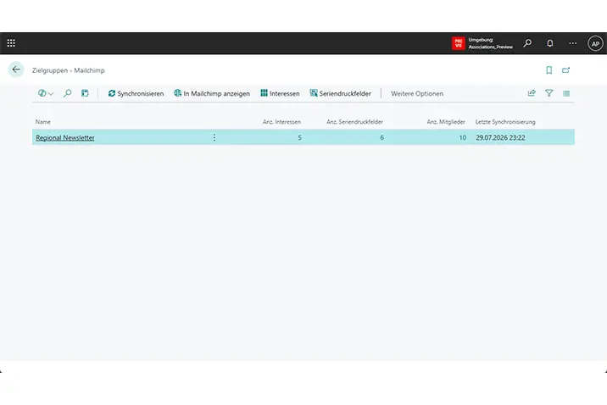This screenshot has height=405, width=607.
Task: Click the Seriendruckfelder count 6
Action: point(381,138)
